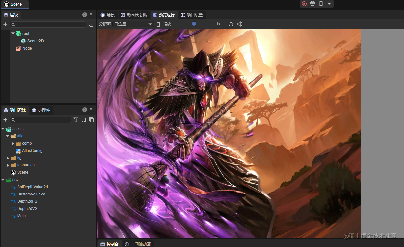Open the 层级 panel options menu

tap(91, 15)
